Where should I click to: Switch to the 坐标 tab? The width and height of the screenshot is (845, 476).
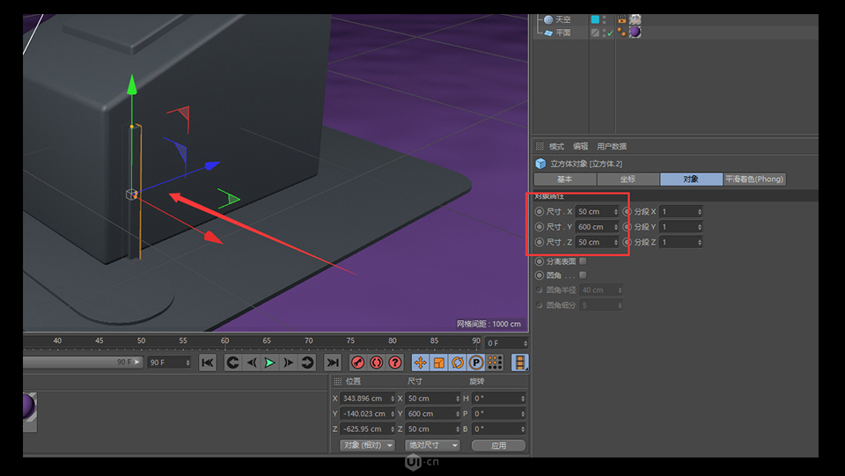(x=628, y=179)
